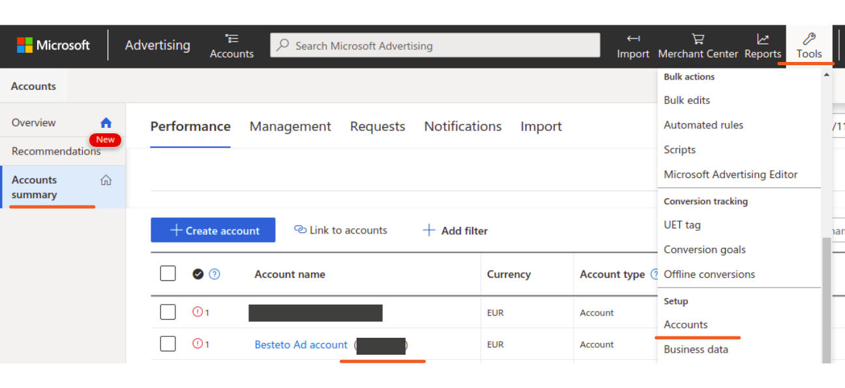This screenshot has width=845, height=388.
Task: Open Accounts under Setup section
Action: 685,325
